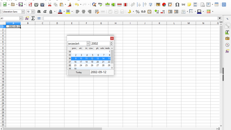
Task: Click horizontal scrollbar right arrow
Action: (217, 129)
